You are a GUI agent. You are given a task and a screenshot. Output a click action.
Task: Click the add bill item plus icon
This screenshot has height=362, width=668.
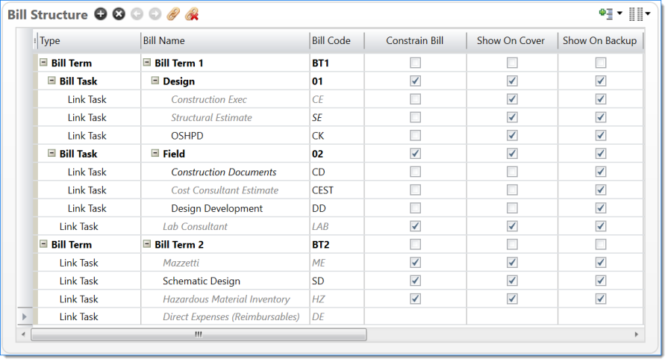pyautogui.click(x=101, y=15)
